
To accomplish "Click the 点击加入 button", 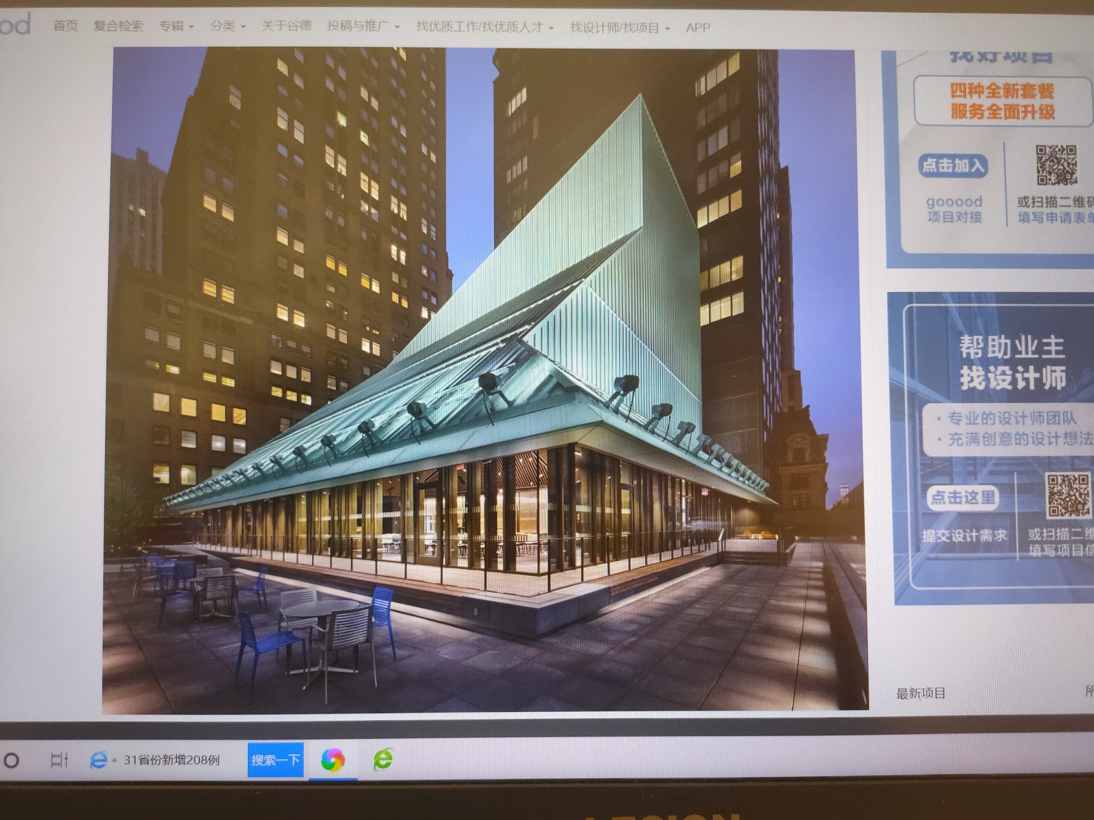I will [953, 166].
